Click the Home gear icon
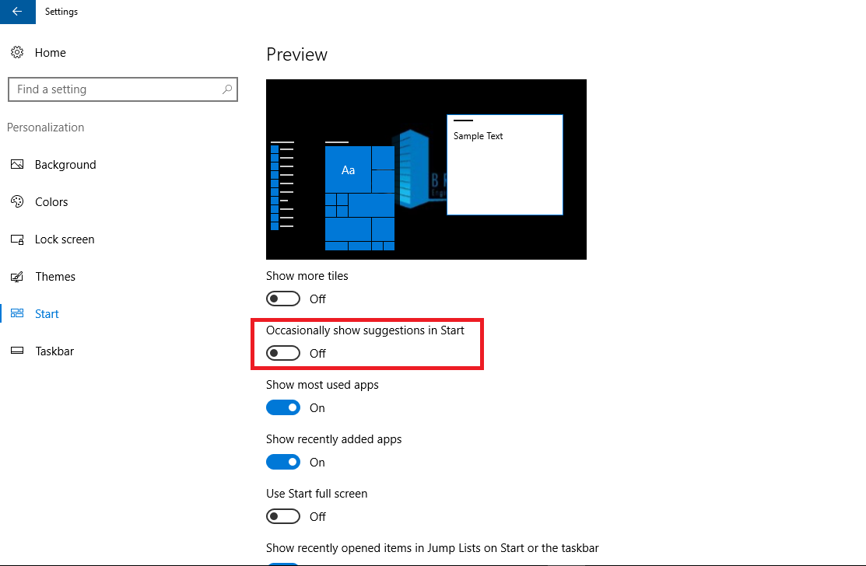This screenshot has width=866, height=566. pyautogui.click(x=17, y=52)
